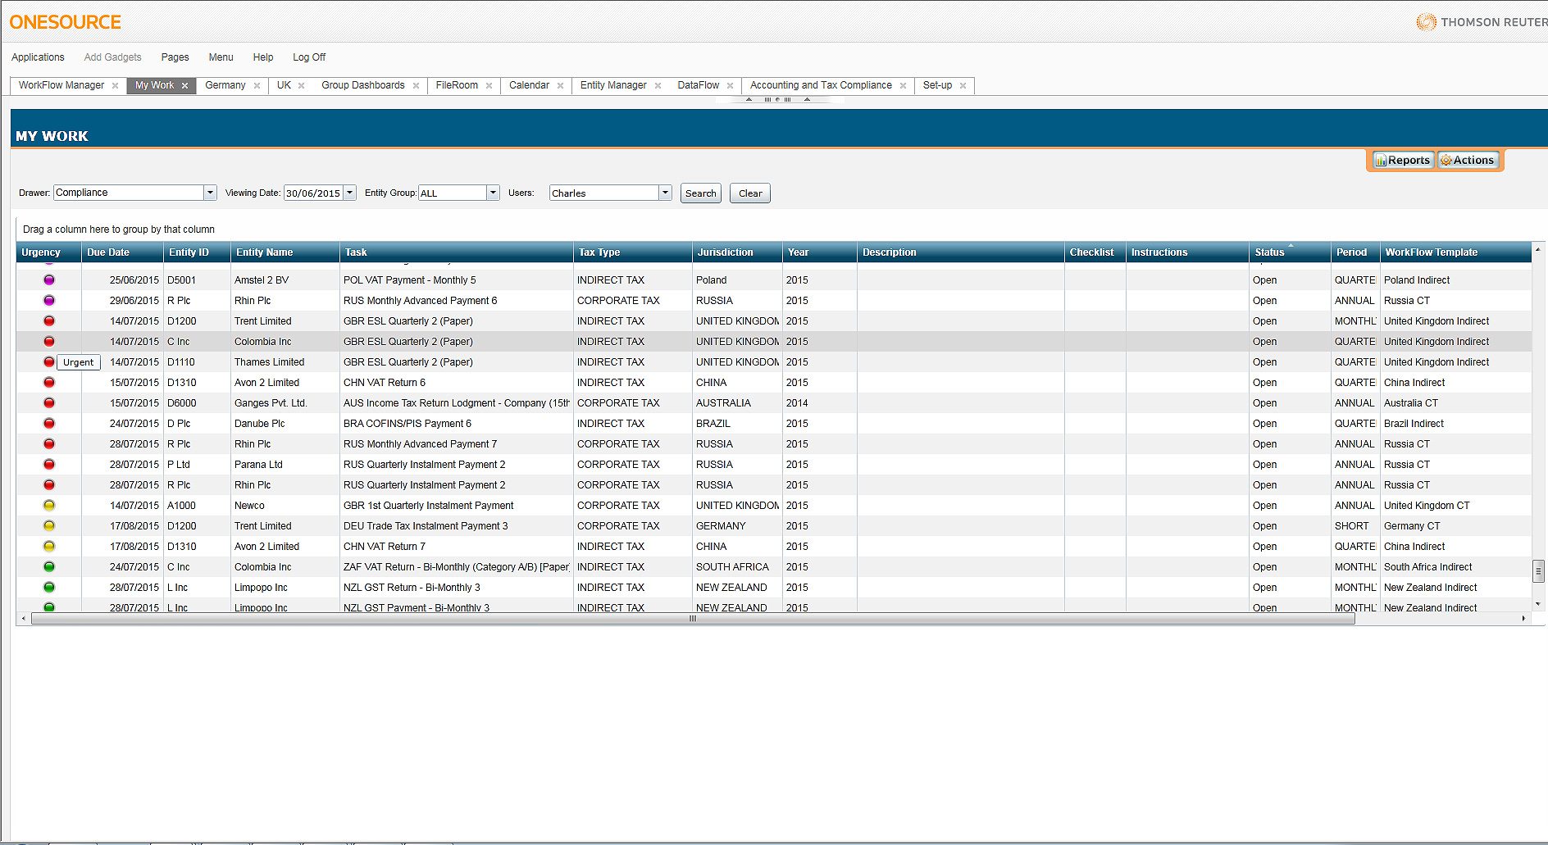Image resolution: width=1548 pixels, height=845 pixels.
Task: Open the Help menu
Action: tap(263, 57)
